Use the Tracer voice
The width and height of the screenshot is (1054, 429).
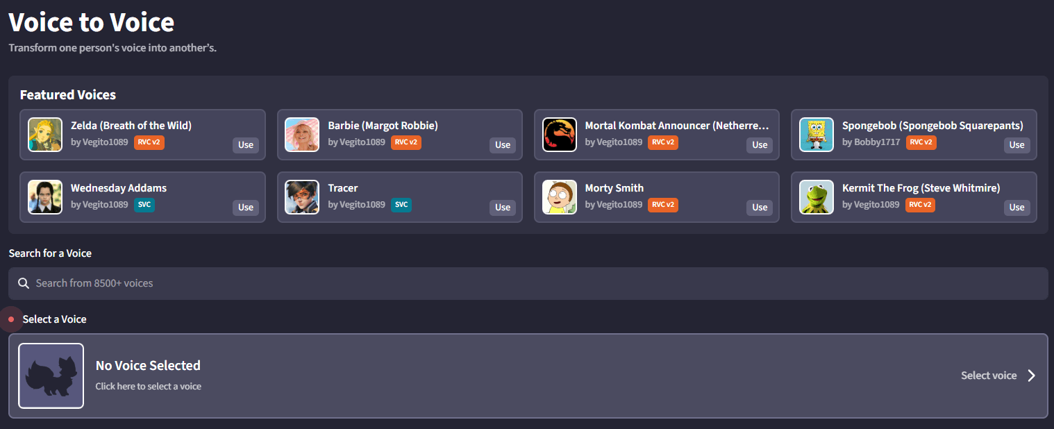(503, 208)
